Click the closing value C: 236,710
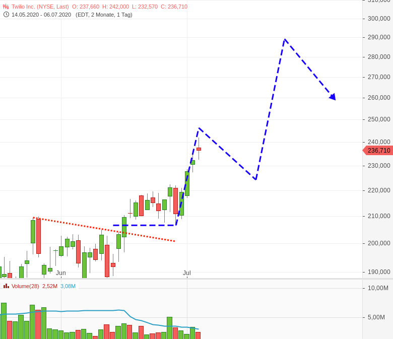This screenshot has width=393, height=339. pos(174,7)
